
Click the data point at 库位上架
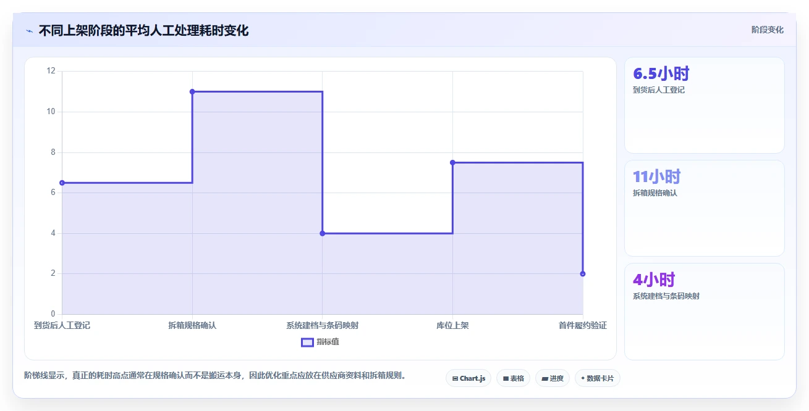click(452, 162)
